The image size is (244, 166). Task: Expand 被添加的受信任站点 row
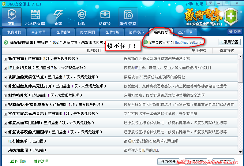(5, 77)
